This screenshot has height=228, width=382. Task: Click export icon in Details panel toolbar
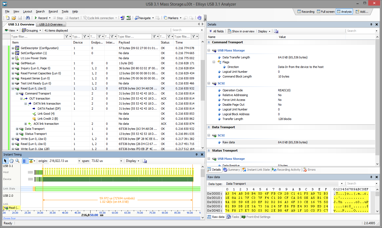click(x=276, y=31)
